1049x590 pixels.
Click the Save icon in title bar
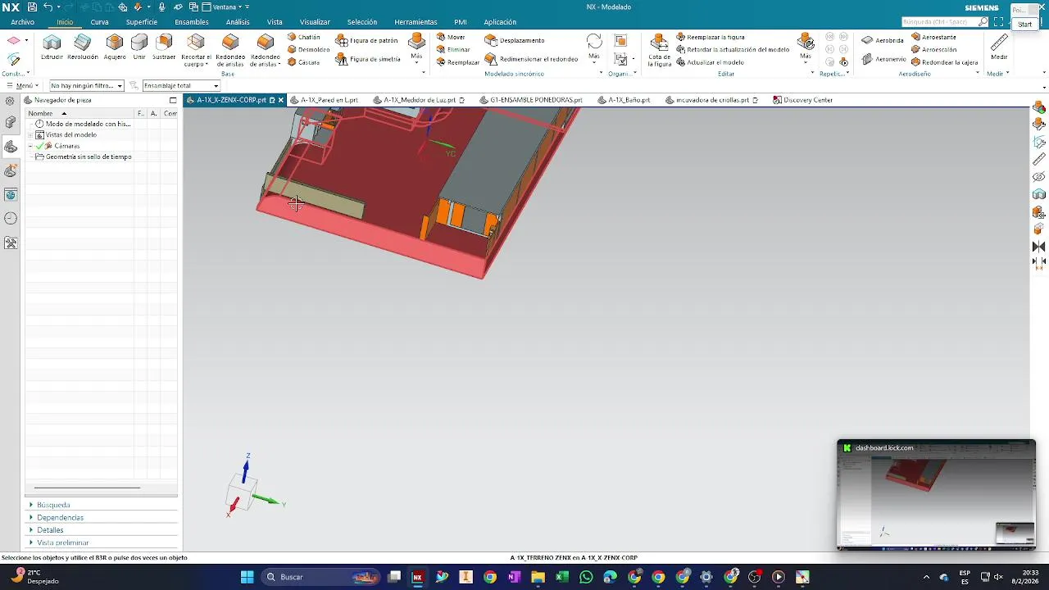[32, 7]
